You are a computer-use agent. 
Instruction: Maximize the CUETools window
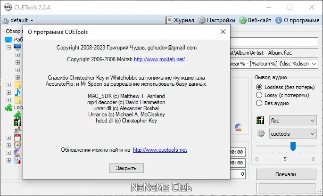(x=290, y=7)
